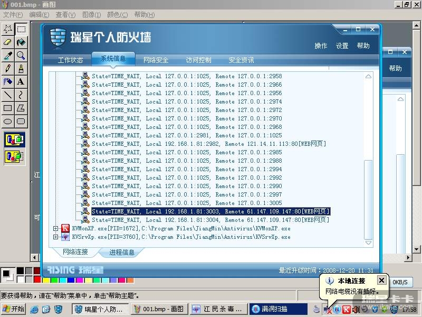422x317 pixels.
Task: Click the Internet Explorer quick launch icon
Action: click(34, 310)
